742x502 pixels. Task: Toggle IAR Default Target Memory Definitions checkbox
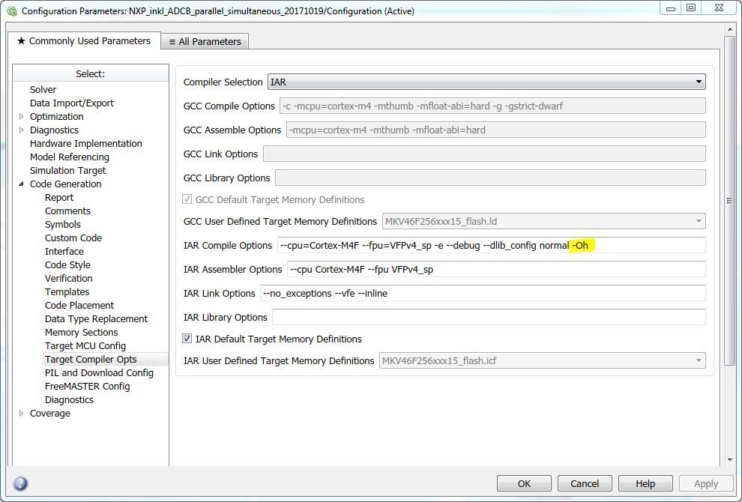click(x=187, y=339)
